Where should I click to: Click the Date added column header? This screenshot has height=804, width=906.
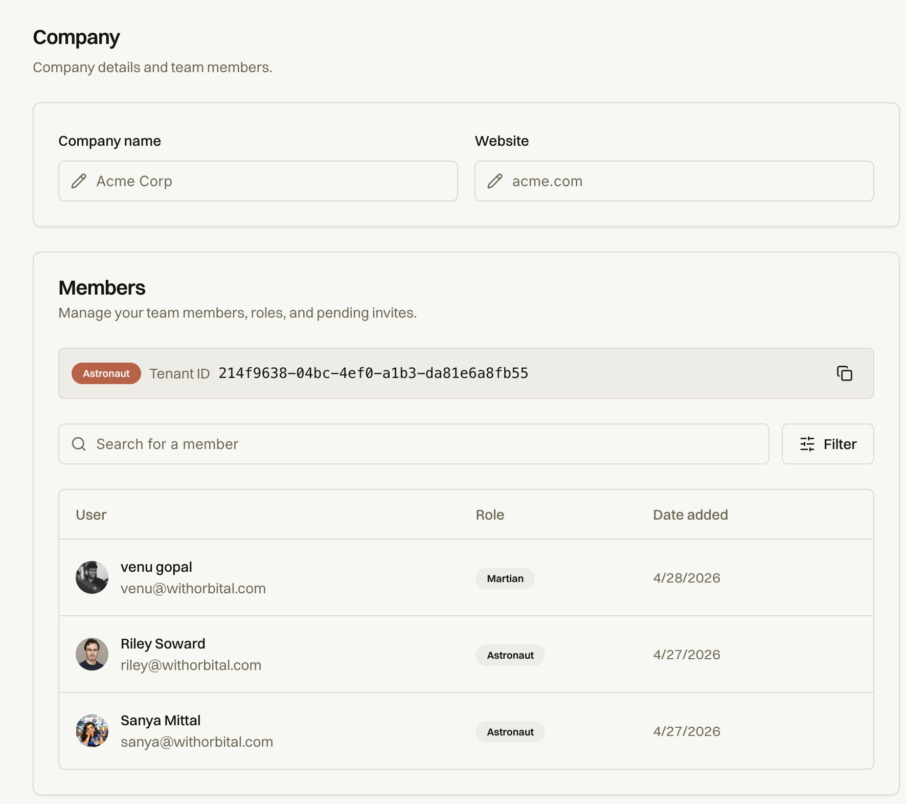[690, 515]
